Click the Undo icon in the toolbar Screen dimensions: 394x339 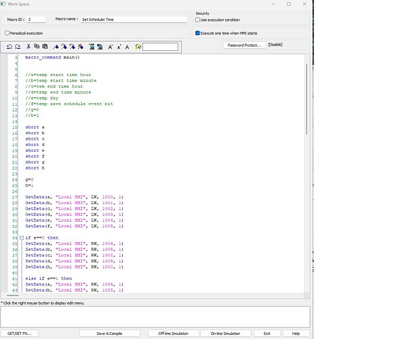tap(9, 47)
